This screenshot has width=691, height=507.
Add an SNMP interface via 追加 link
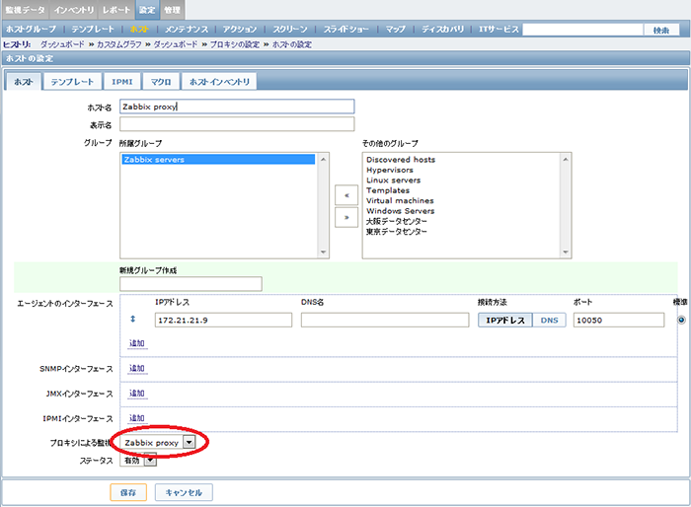click(136, 368)
